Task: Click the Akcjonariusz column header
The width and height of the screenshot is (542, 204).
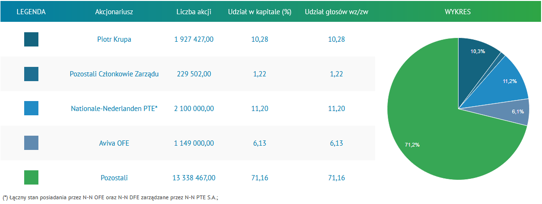Action: [x=114, y=12]
